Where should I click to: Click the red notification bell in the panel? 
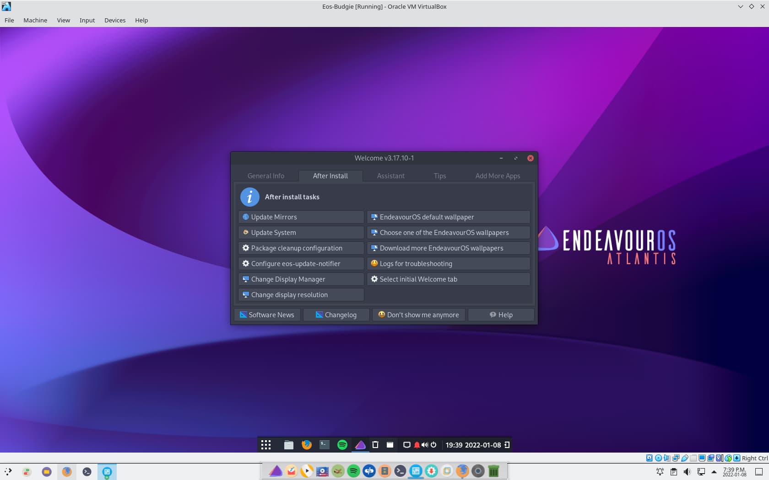coord(417,445)
